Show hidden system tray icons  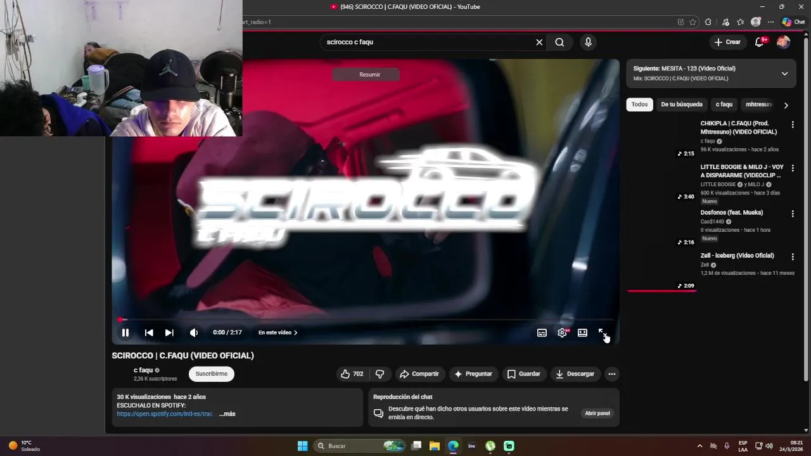tap(699, 446)
